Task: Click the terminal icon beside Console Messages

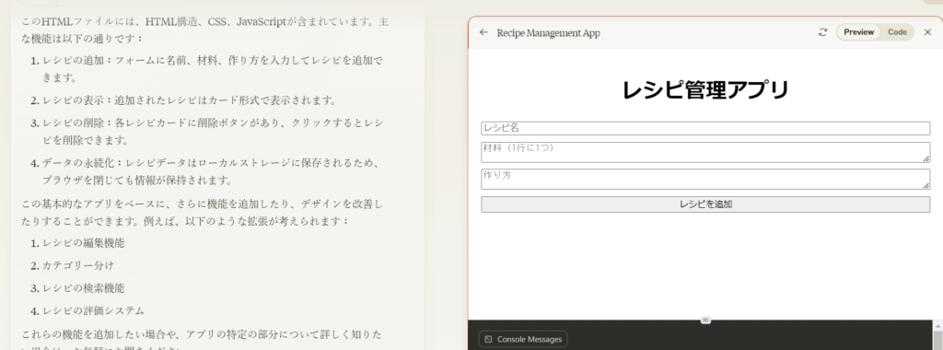Action: click(488, 339)
